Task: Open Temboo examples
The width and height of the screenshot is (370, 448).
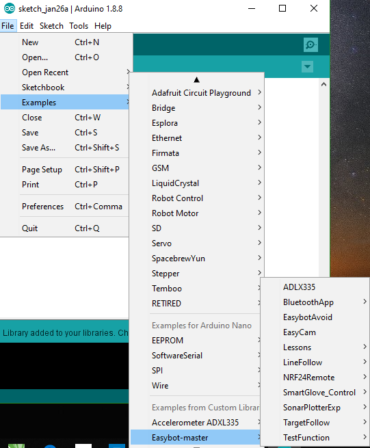Action: point(196,288)
